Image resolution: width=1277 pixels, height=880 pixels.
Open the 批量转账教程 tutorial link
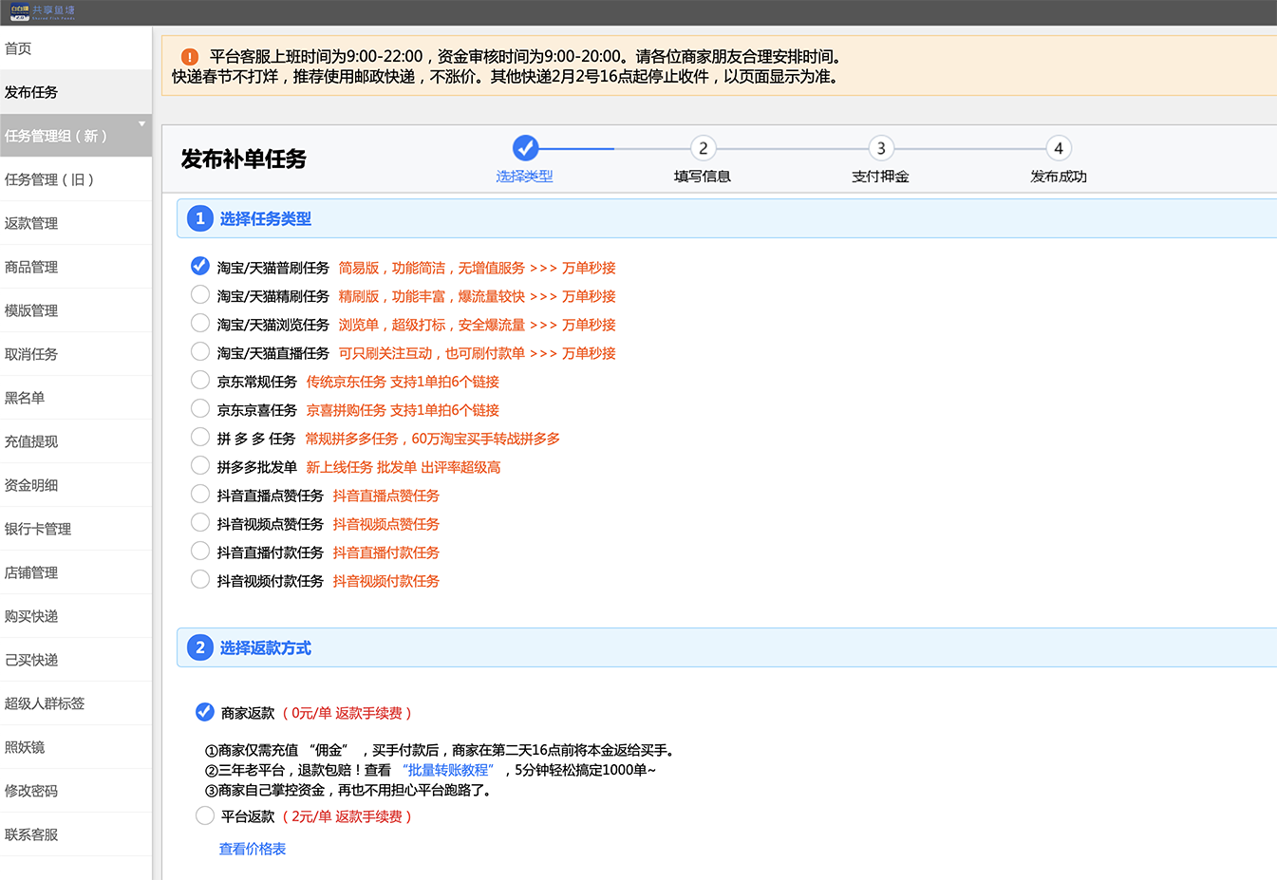point(448,770)
